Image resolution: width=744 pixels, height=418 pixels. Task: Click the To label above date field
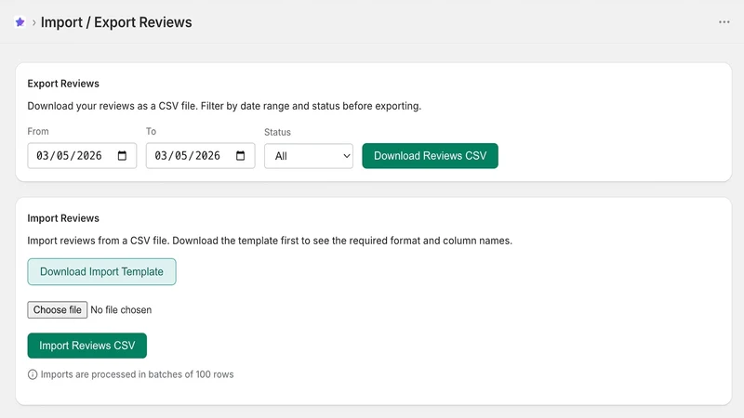tap(151, 131)
